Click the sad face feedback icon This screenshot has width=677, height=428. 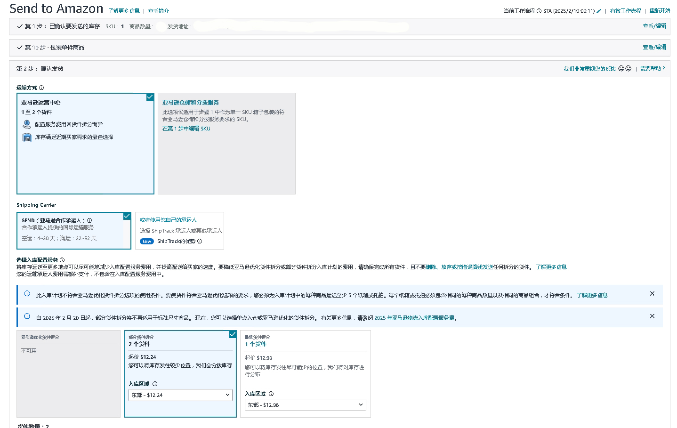[628, 68]
